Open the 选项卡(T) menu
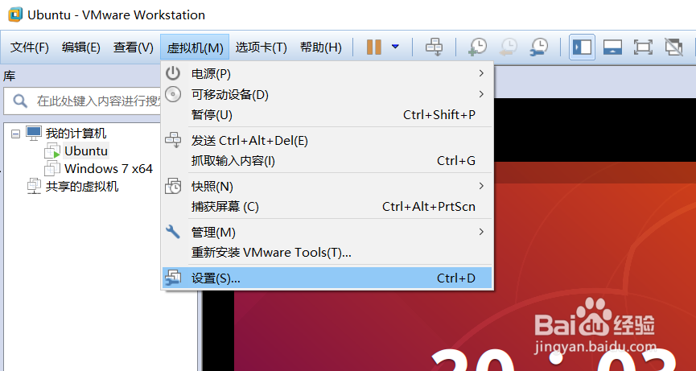This screenshot has height=371, width=696. [x=261, y=47]
